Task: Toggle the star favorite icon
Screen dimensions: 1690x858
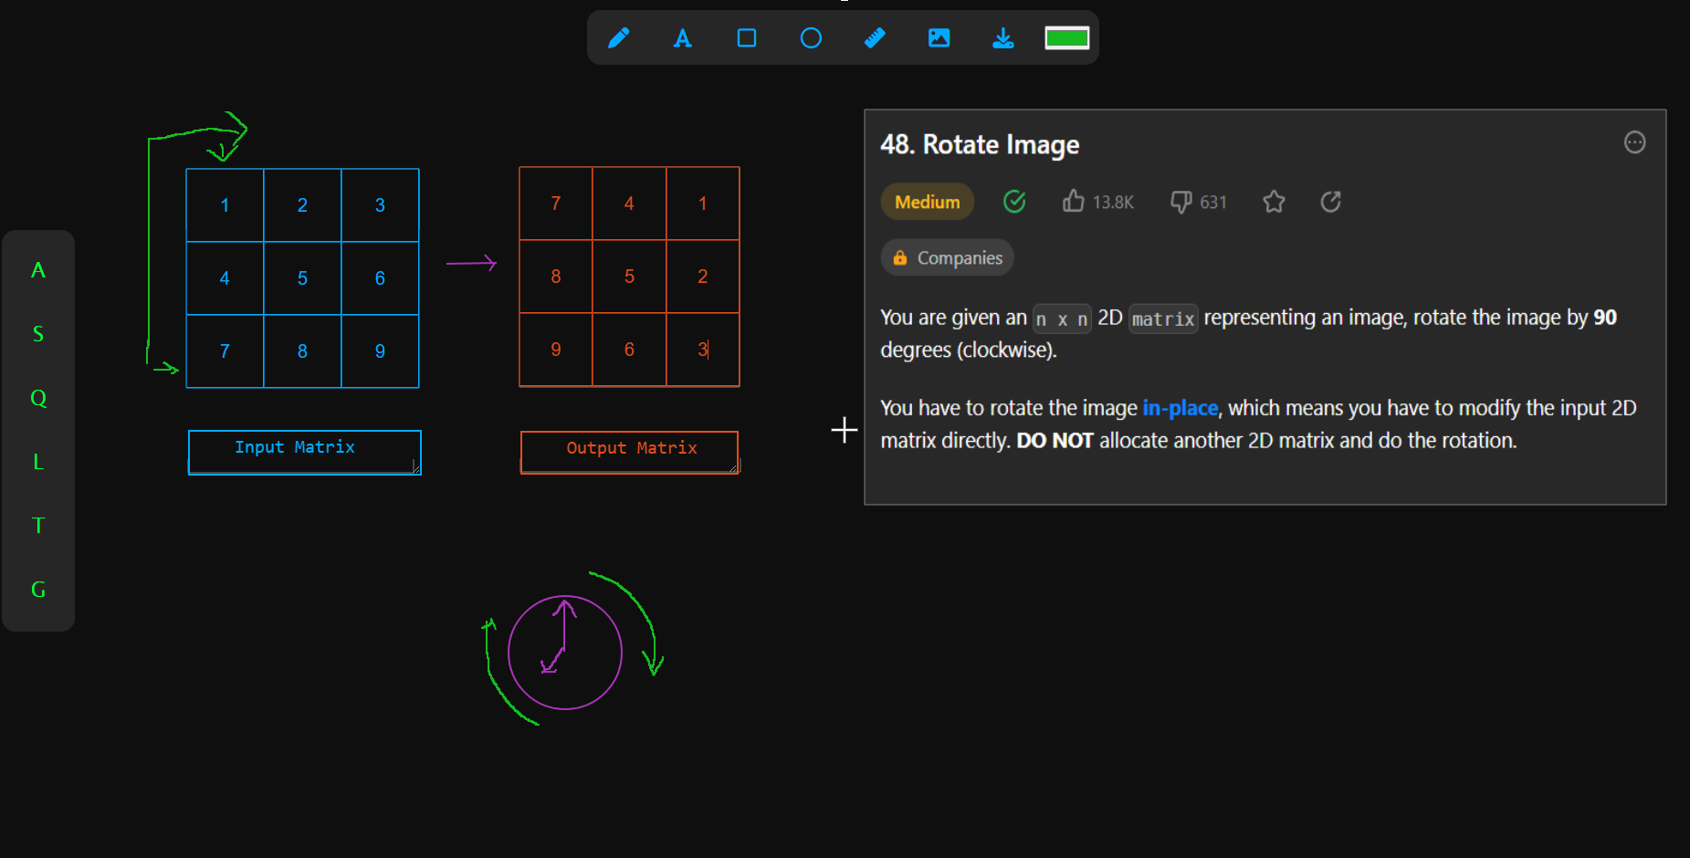Action: [1274, 202]
